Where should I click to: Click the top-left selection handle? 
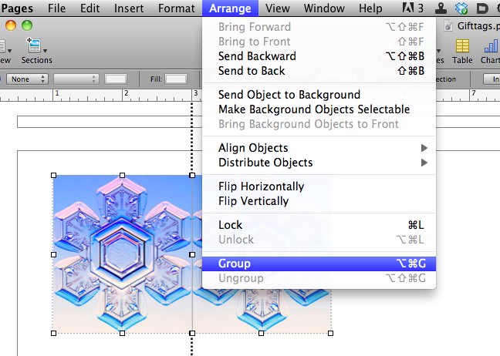click(x=53, y=176)
